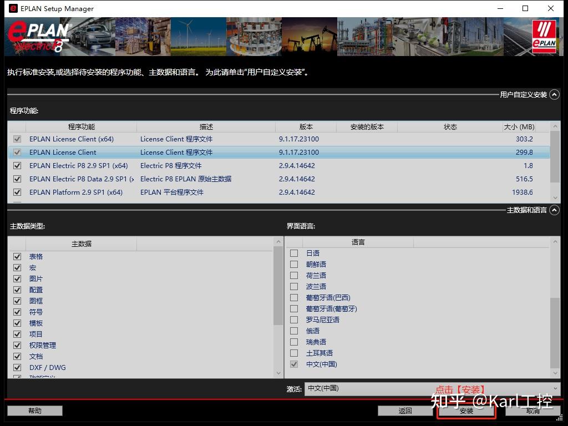The image size is (568, 426).
Task: Enable the 波兰语 language checkbox
Action: [x=294, y=287]
